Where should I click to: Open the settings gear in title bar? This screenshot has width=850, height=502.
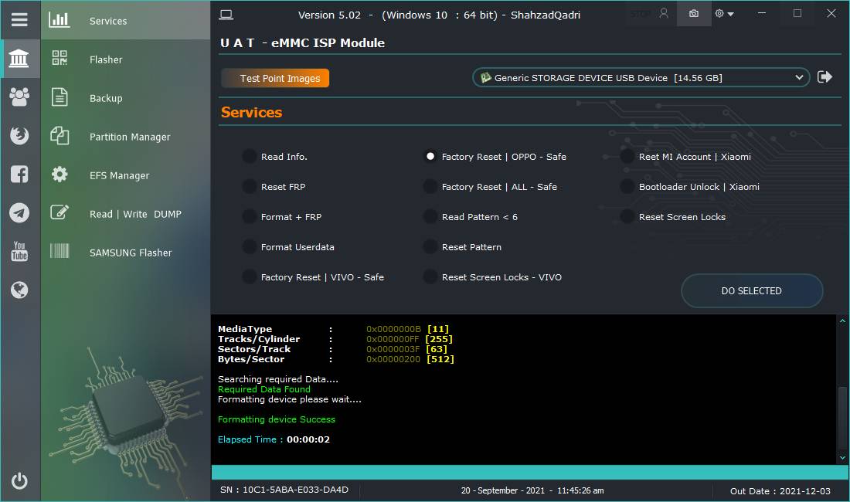point(719,14)
